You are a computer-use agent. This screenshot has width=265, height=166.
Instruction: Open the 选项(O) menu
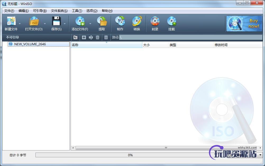[92, 11]
